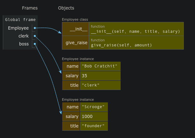The width and height of the screenshot is (195, 138).
Task: Click the "Scrooge" name value
Action: (x=93, y=107)
